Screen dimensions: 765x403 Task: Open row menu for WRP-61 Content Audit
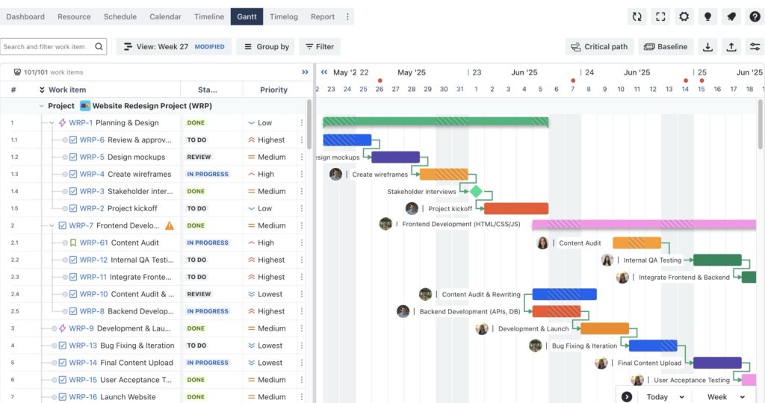pyautogui.click(x=302, y=243)
